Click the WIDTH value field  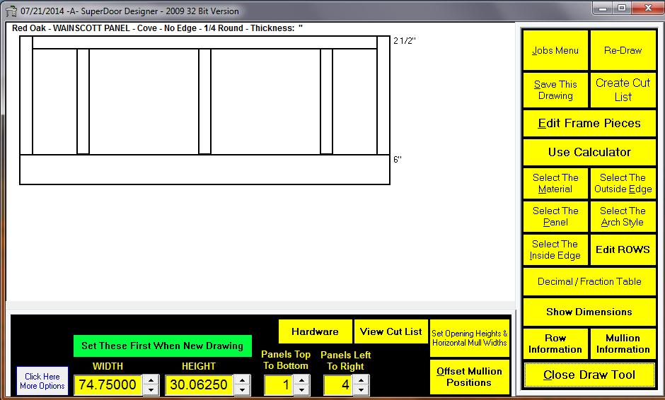(x=108, y=384)
